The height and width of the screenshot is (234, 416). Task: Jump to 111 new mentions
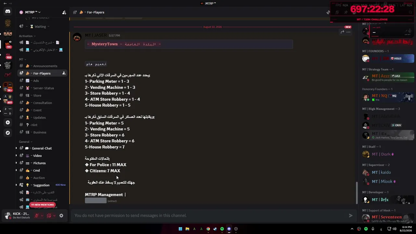coord(42,205)
